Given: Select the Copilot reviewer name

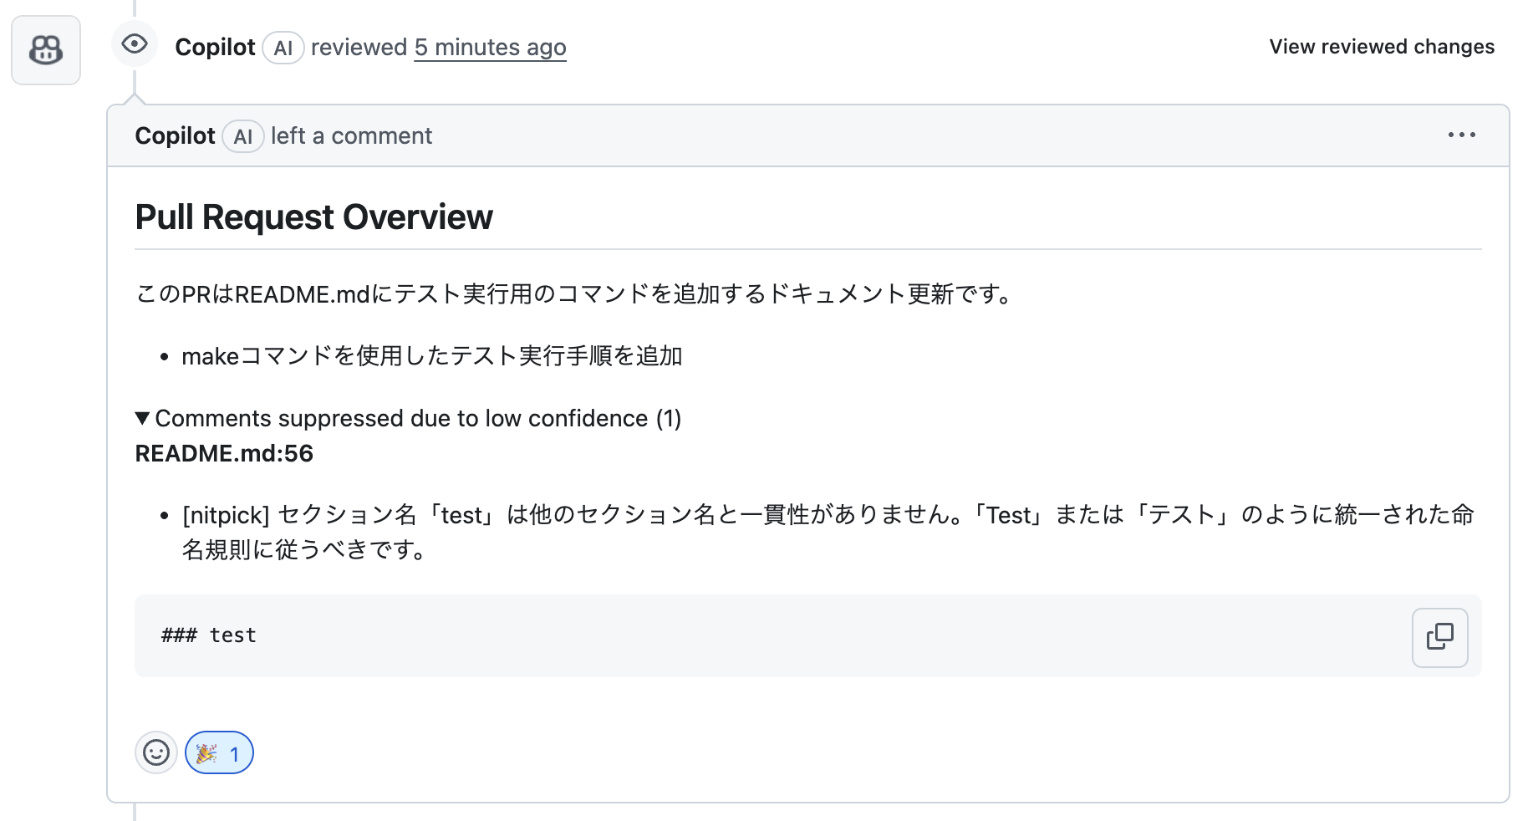Looking at the screenshot, I should [x=215, y=47].
